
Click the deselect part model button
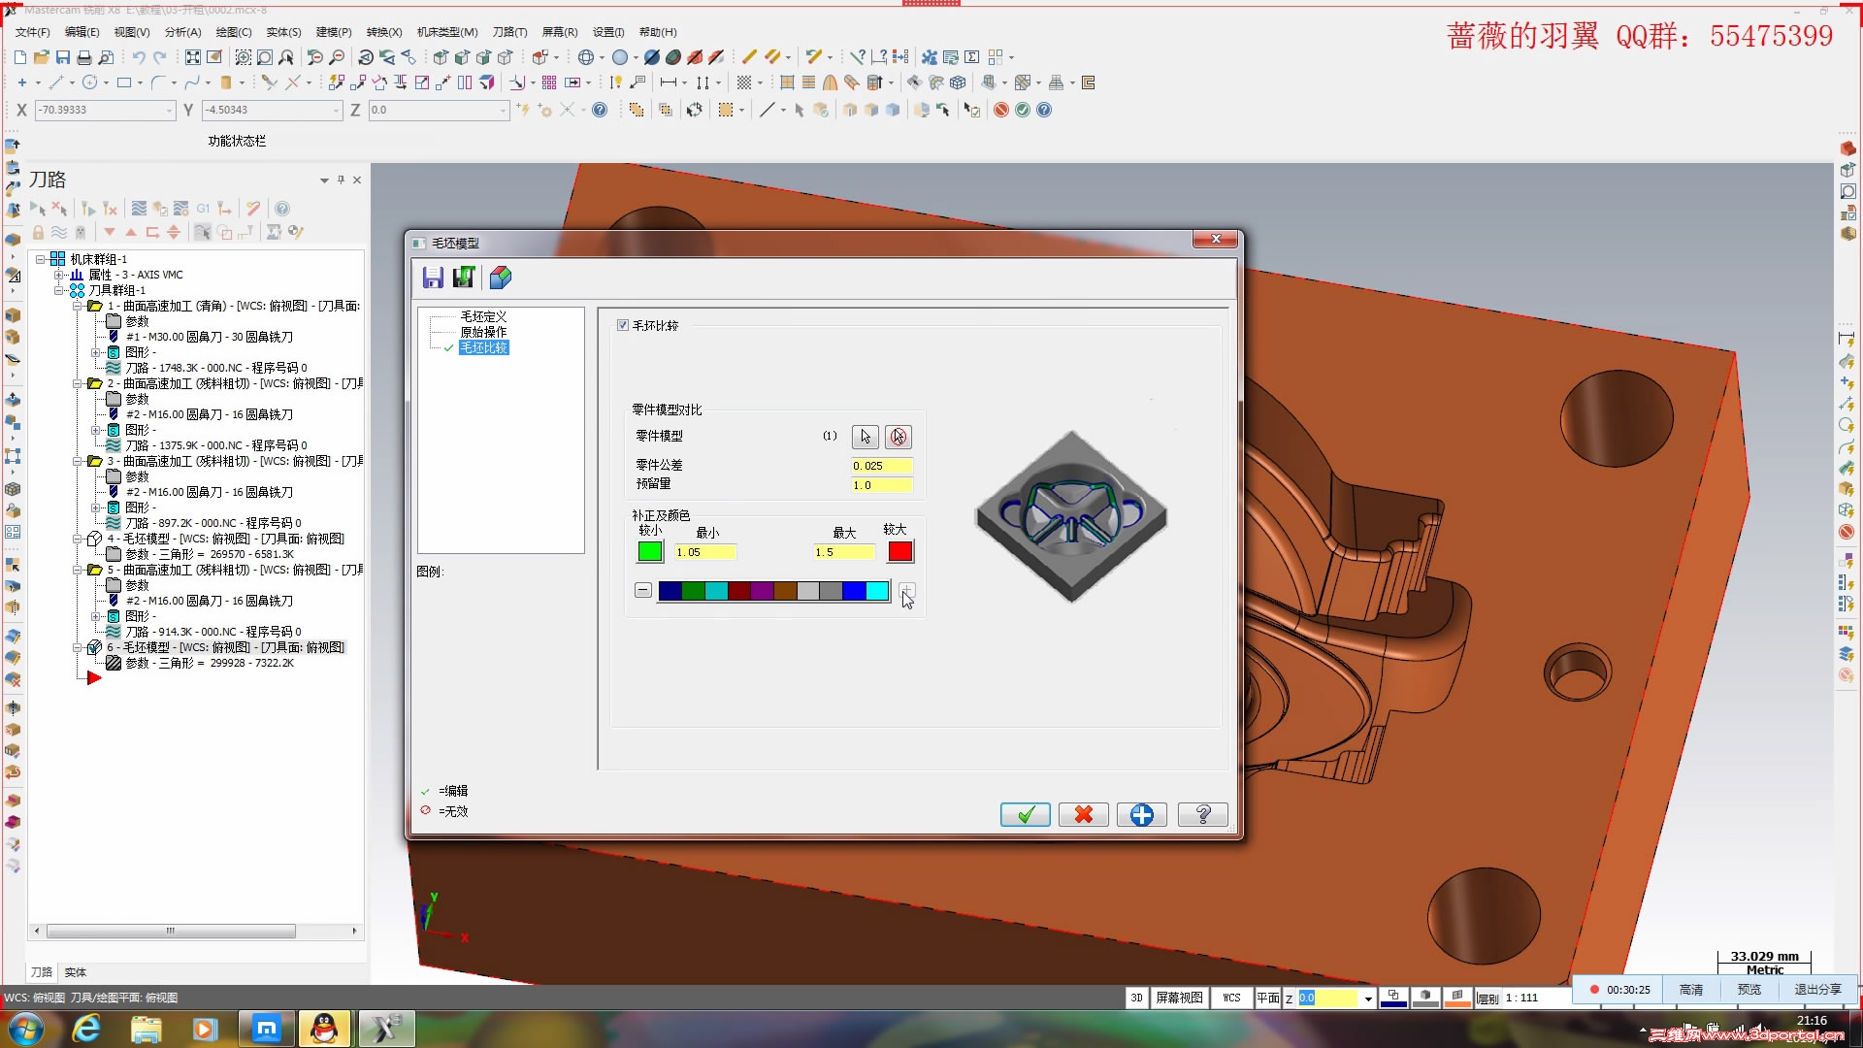pyautogui.click(x=899, y=437)
